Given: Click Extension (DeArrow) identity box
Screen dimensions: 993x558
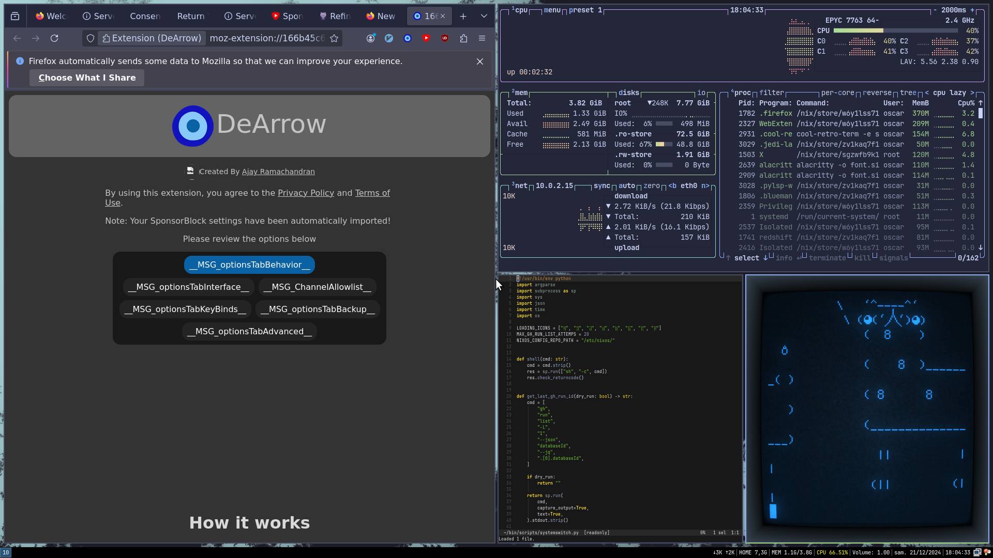Looking at the screenshot, I should point(152,38).
